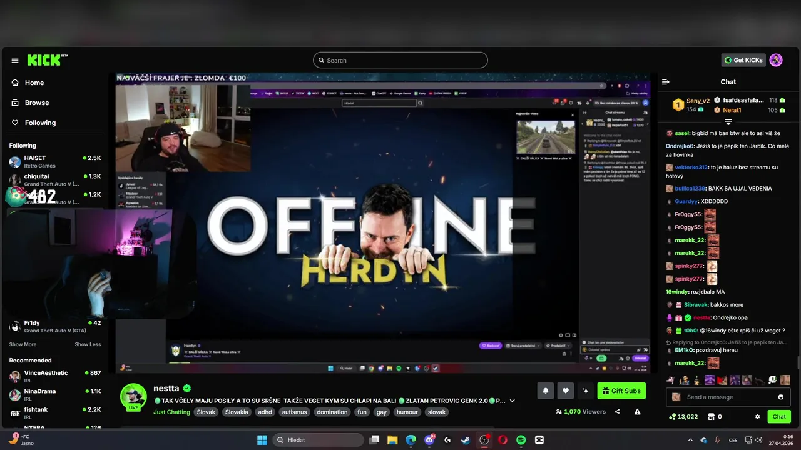Click Show More under Following
The image size is (801, 450).
(23, 344)
